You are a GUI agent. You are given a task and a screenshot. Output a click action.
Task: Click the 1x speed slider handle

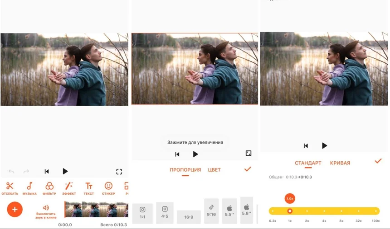click(290, 211)
